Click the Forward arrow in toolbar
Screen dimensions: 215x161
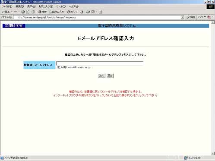(x=16, y=12)
